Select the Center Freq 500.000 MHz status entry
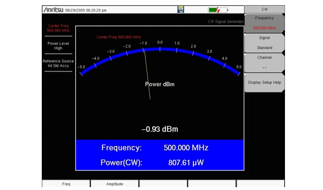 tap(58, 28)
